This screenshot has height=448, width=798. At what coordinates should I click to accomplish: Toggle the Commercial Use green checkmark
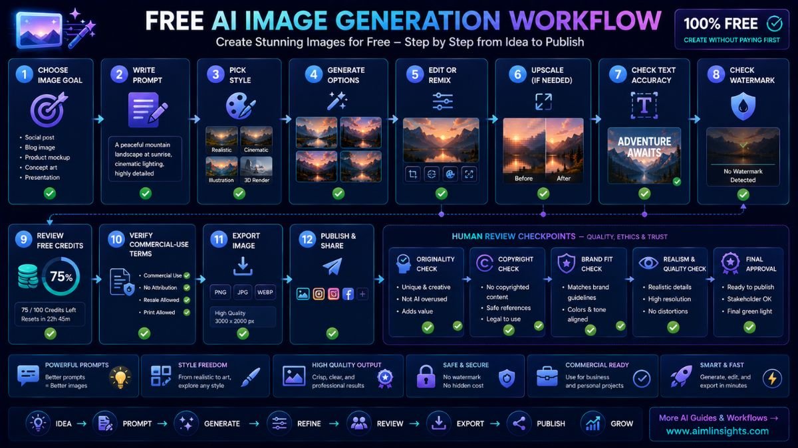pyautogui.click(x=187, y=275)
